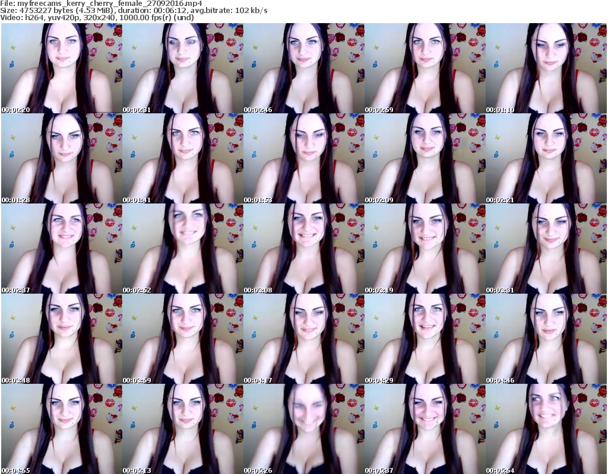Choose the thumbnail marked 00:02:37
Screen dimensions: 608x474
coord(61,249)
